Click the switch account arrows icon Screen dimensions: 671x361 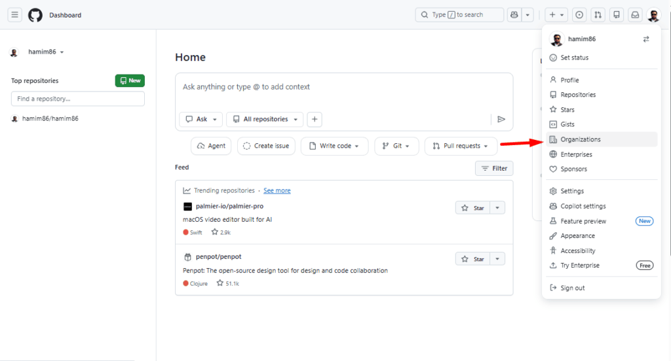coord(645,39)
